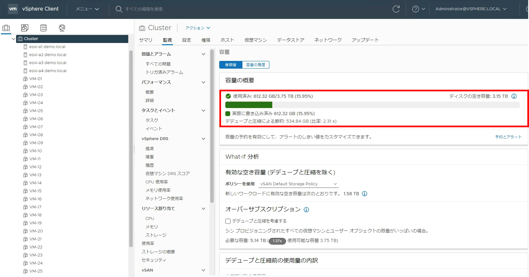Open メモリ使用率 under vSphere DRS
The width and height of the screenshot is (529, 277).
pos(158,190)
